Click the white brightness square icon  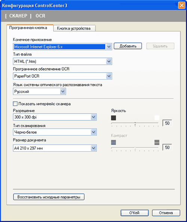pyautogui.click(x=157, y=118)
